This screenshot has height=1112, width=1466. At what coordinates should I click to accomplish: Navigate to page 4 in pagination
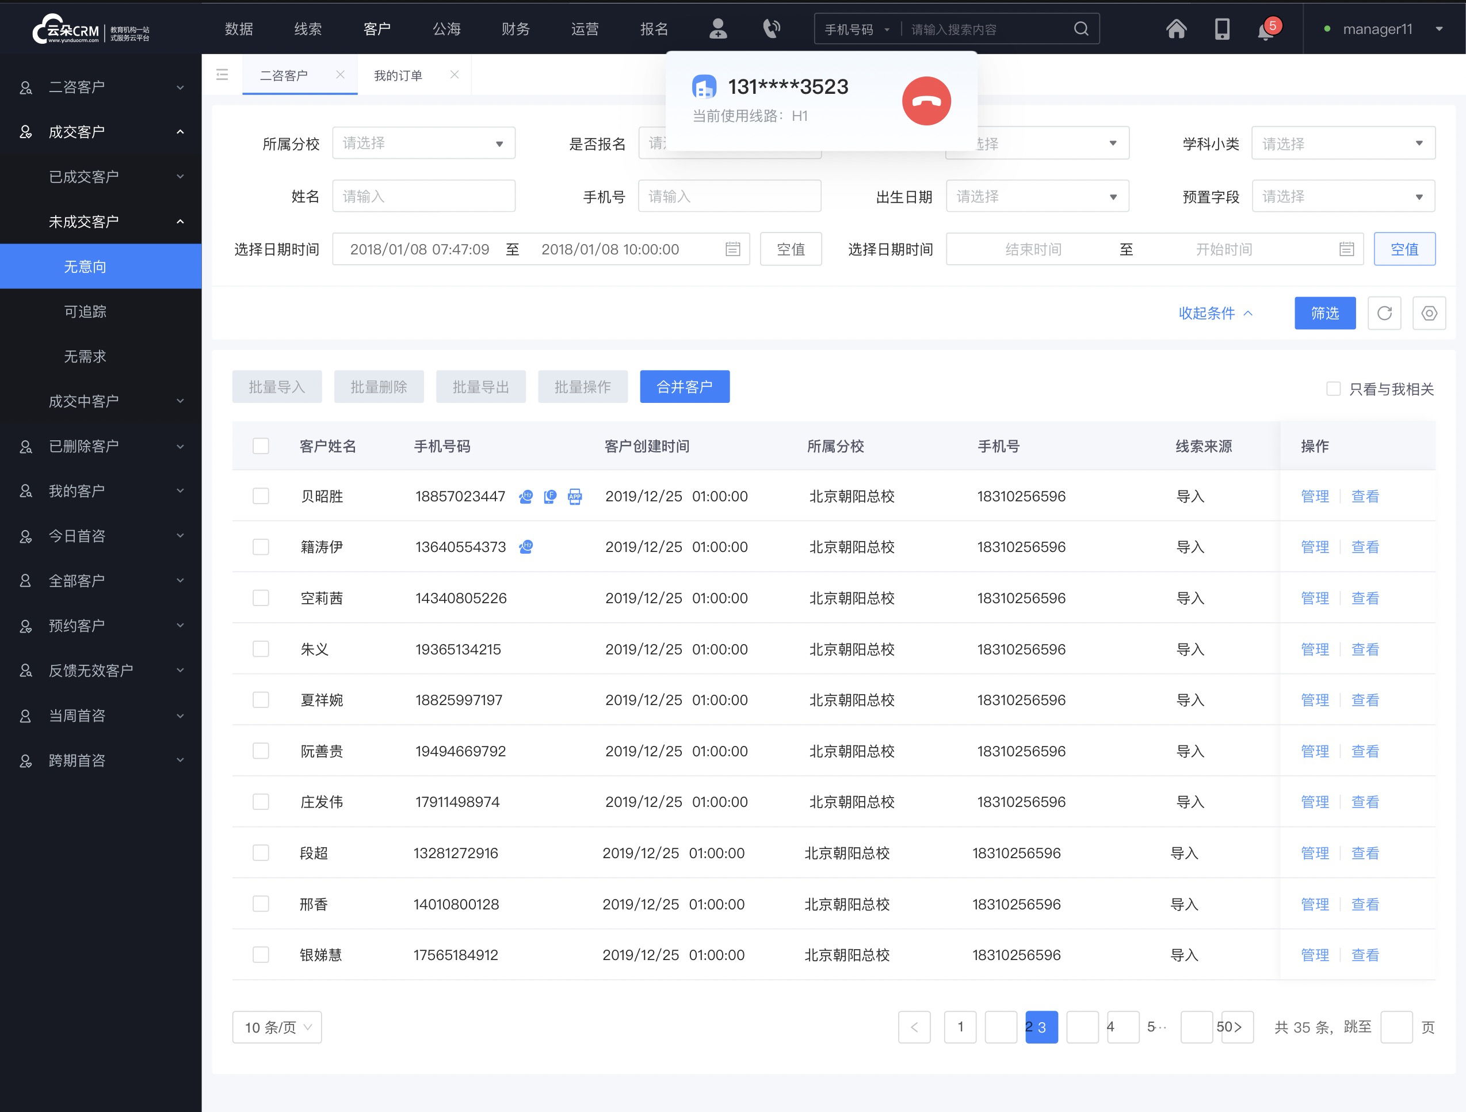[1111, 1027]
